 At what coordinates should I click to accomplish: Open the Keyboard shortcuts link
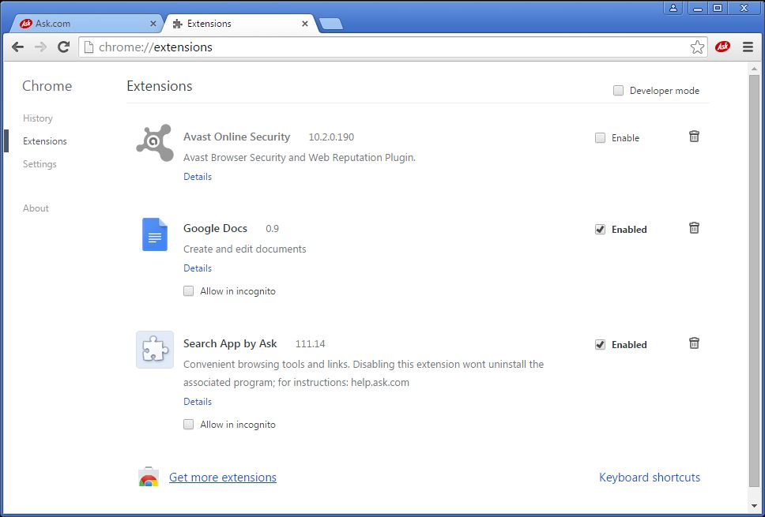tap(650, 478)
